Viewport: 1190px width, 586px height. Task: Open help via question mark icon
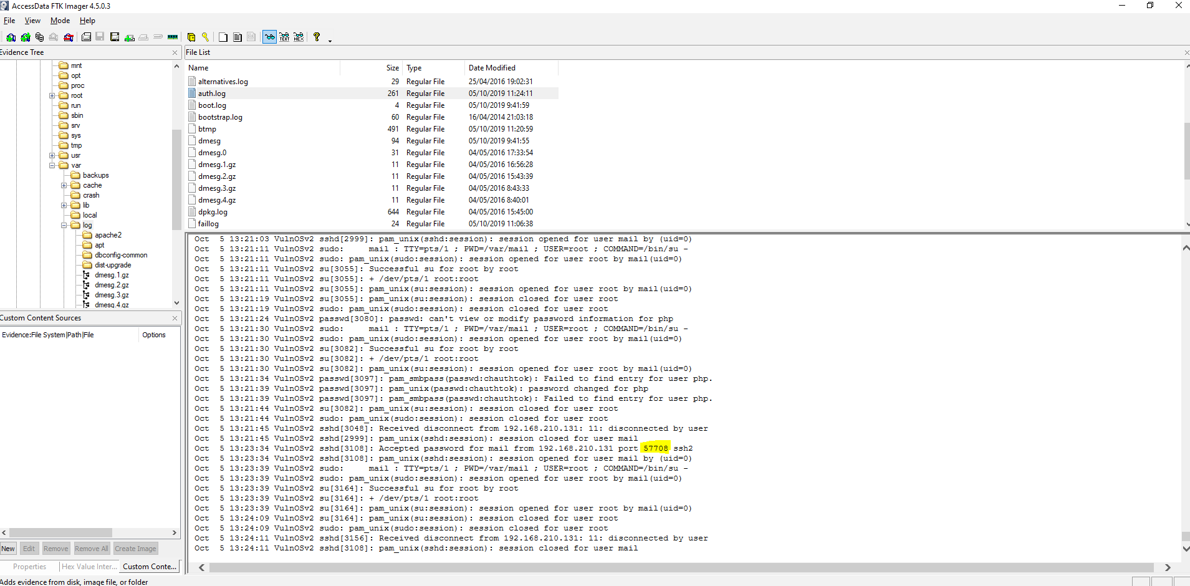tap(317, 37)
